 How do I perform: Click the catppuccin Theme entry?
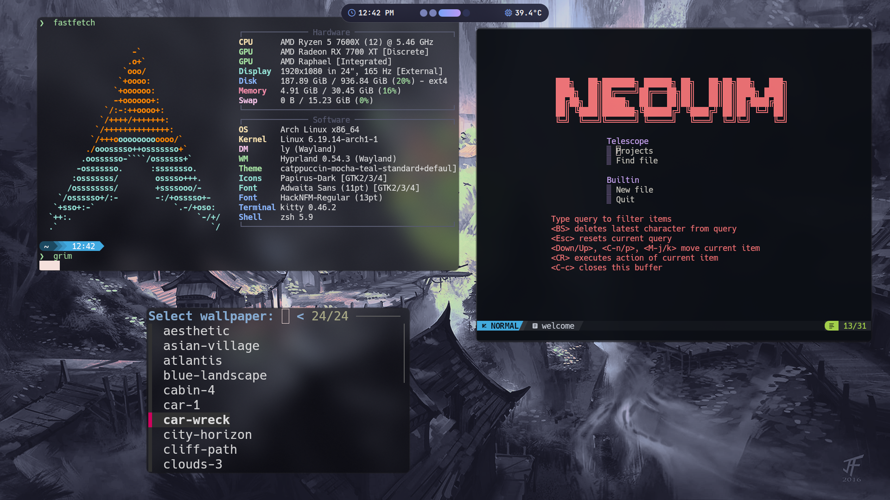tap(369, 169)
